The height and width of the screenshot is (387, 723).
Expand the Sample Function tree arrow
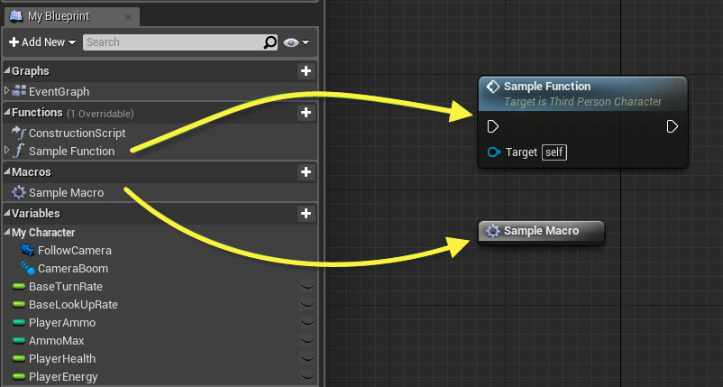click(x=6, y=150)
